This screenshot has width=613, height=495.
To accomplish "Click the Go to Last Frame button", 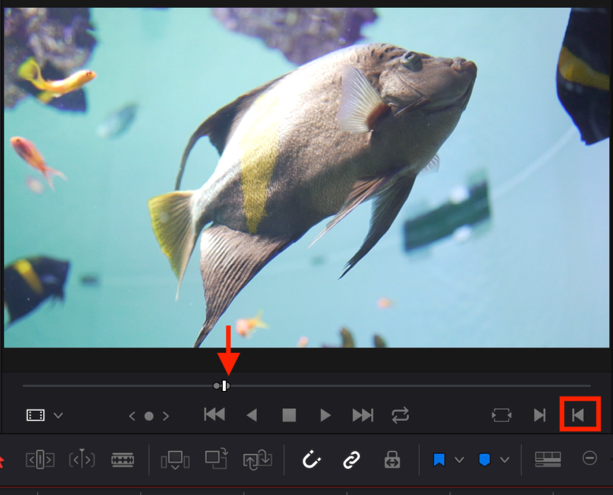I will (363, 415).
